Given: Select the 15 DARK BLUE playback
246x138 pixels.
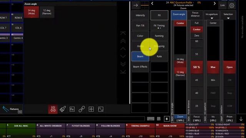Looking at the screenshot, I should [200, 131].
